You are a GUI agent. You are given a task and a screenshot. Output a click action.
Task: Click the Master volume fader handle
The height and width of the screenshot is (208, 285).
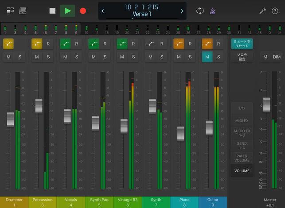pyautogui.click(x=267, y=105)
